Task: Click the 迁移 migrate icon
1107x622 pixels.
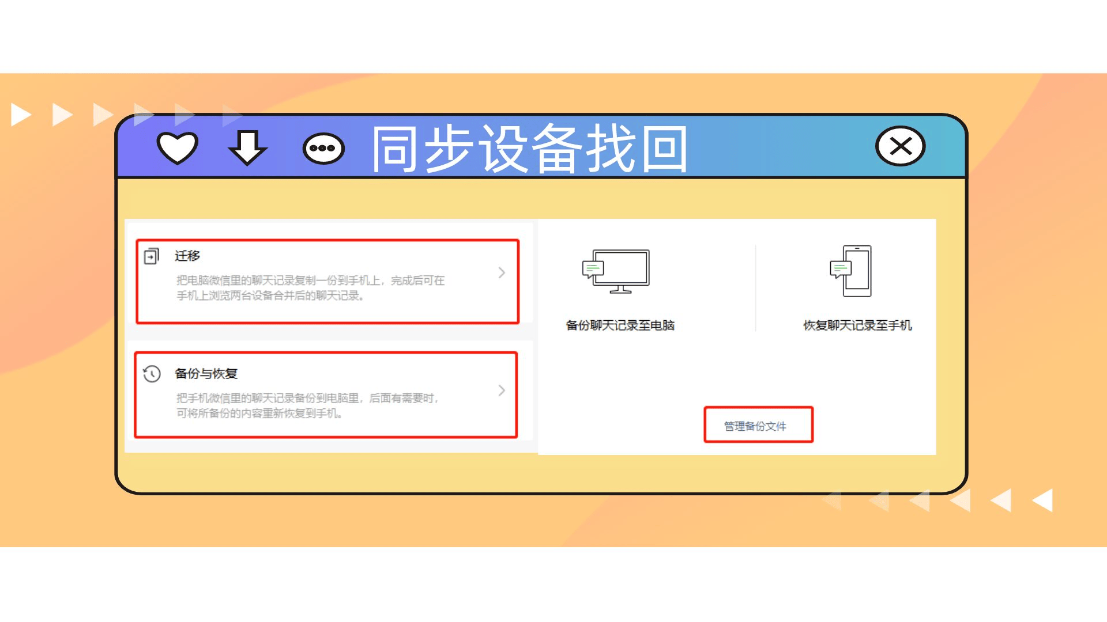Action: point(152,256)
